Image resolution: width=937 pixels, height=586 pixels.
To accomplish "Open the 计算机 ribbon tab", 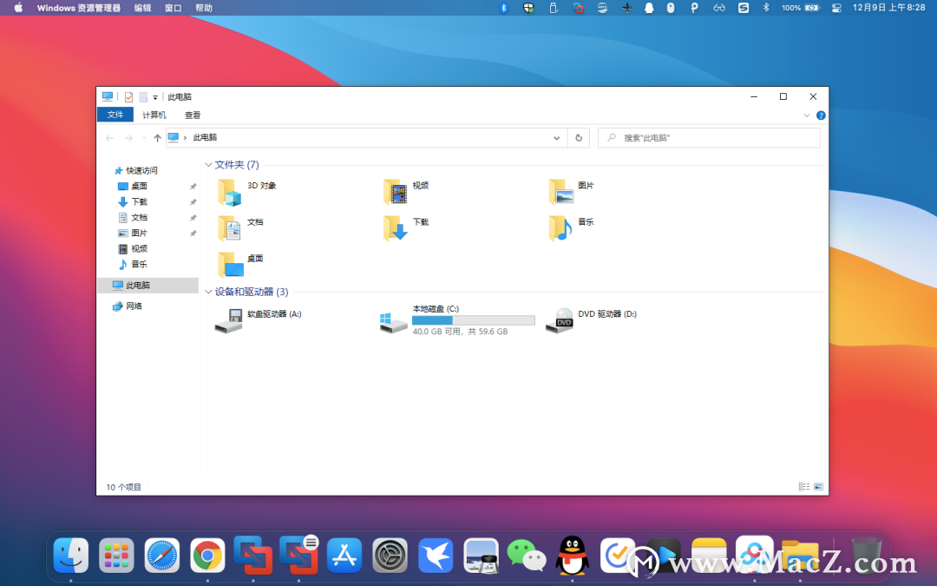I will 154,115.
